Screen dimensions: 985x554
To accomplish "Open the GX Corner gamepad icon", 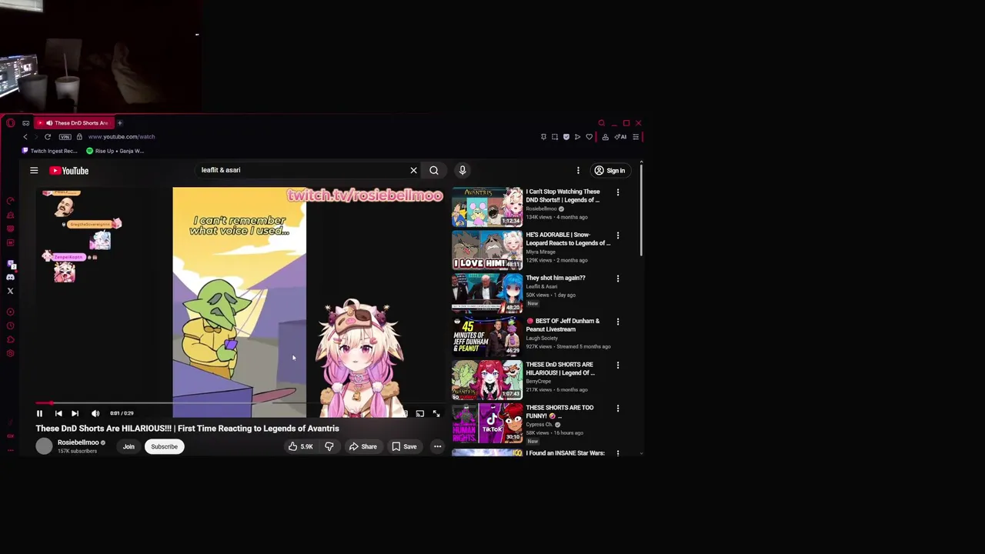I will (25, 123).
